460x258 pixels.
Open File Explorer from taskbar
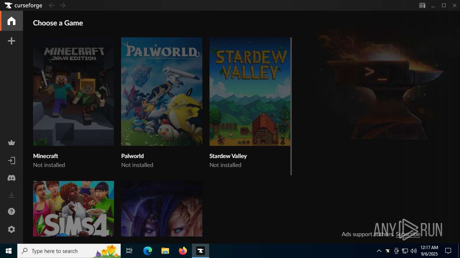[165, 251]
